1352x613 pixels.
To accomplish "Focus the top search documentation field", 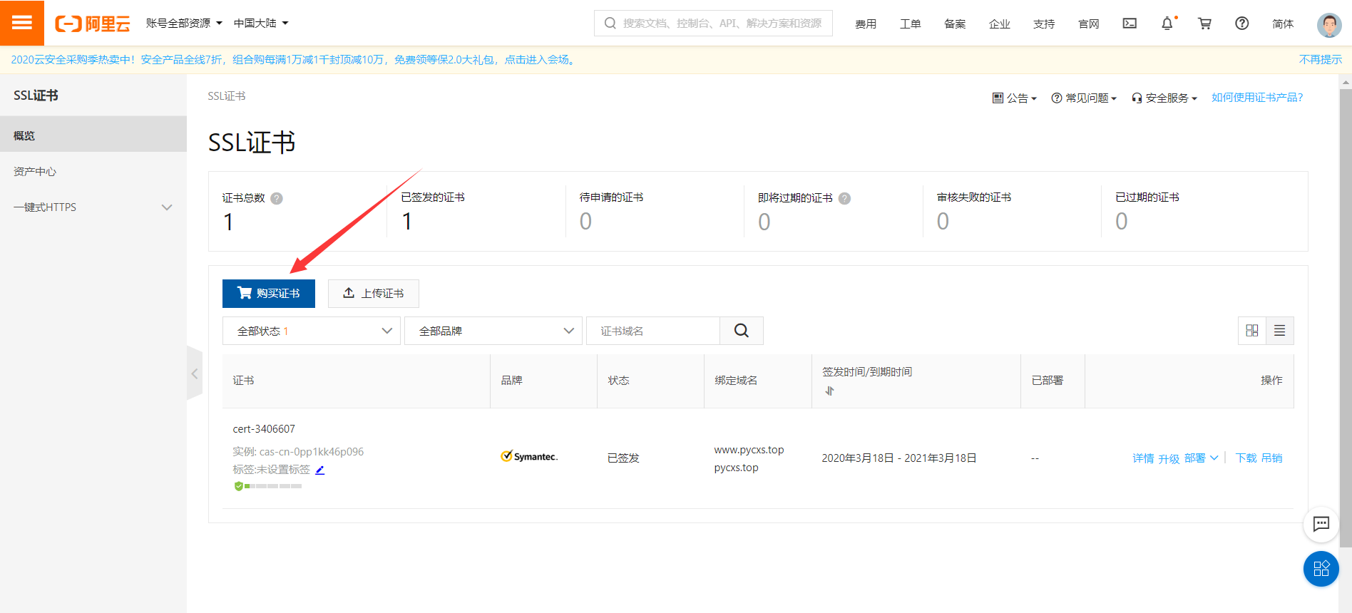I will [x=713, y=24].
